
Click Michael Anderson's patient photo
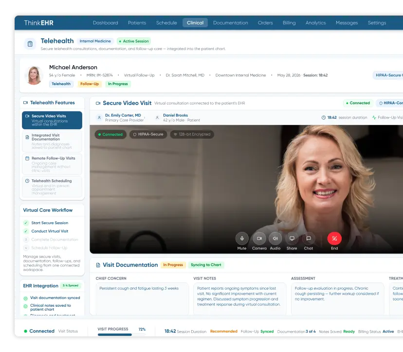coord(34,75)
